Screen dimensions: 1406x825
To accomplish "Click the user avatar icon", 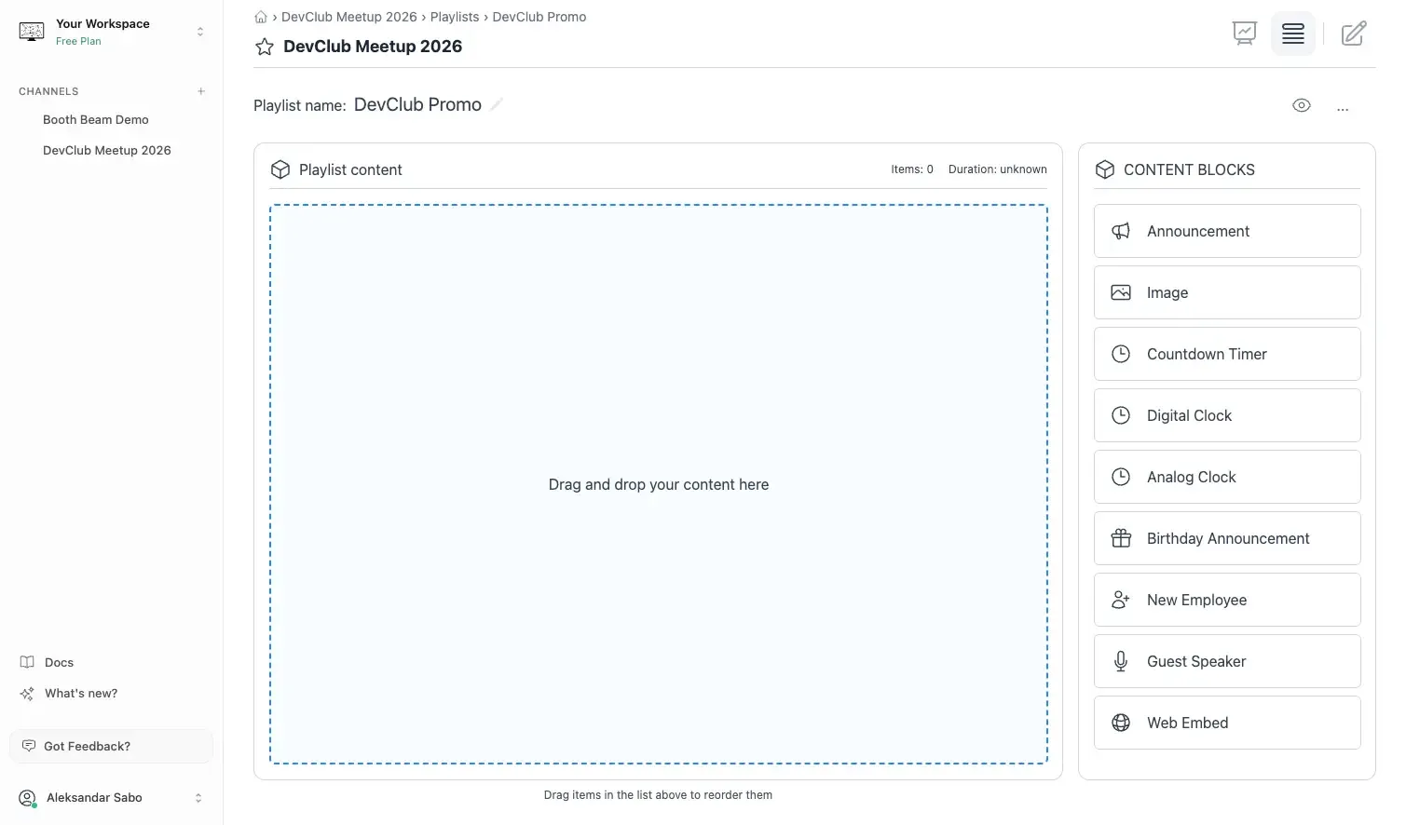I will pos(28,798).
